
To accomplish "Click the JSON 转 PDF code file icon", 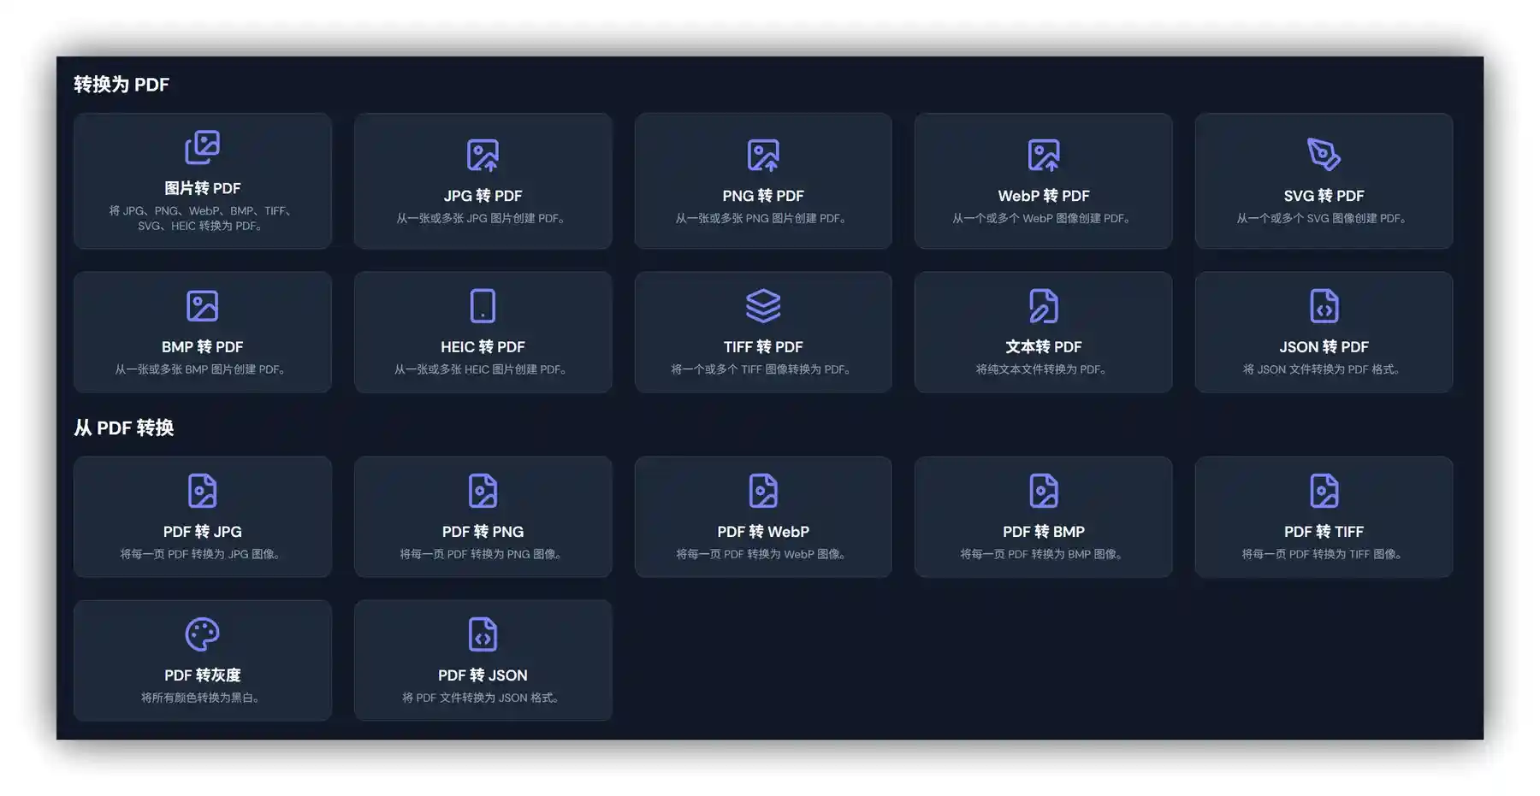I will tap(1324, 306).
